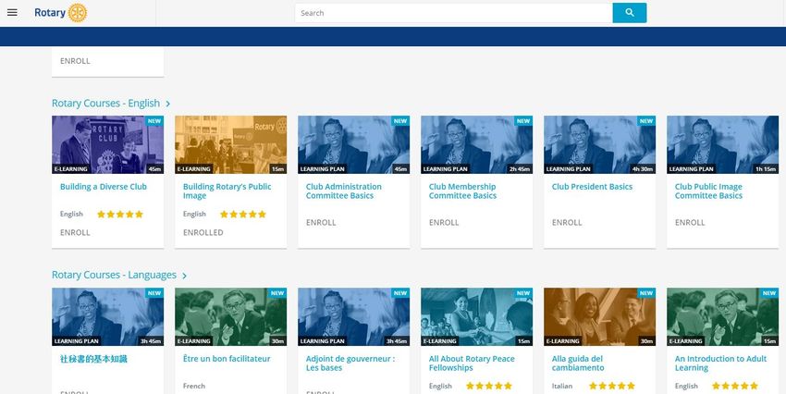Open Club President Basics course title
This screenshot has height=394, width=786.
(x=592, y=187)
